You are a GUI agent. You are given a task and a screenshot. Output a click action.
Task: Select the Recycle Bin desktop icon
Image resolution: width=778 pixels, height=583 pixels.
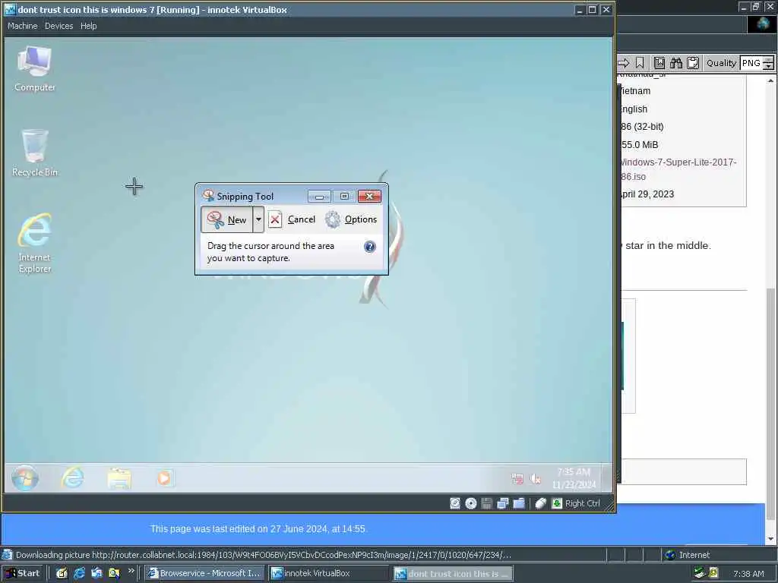coord(34,153)
